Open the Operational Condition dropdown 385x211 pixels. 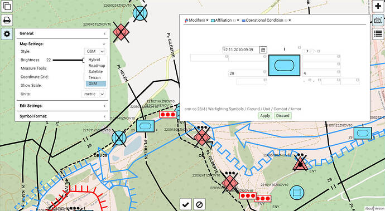[x=266, y=21]
